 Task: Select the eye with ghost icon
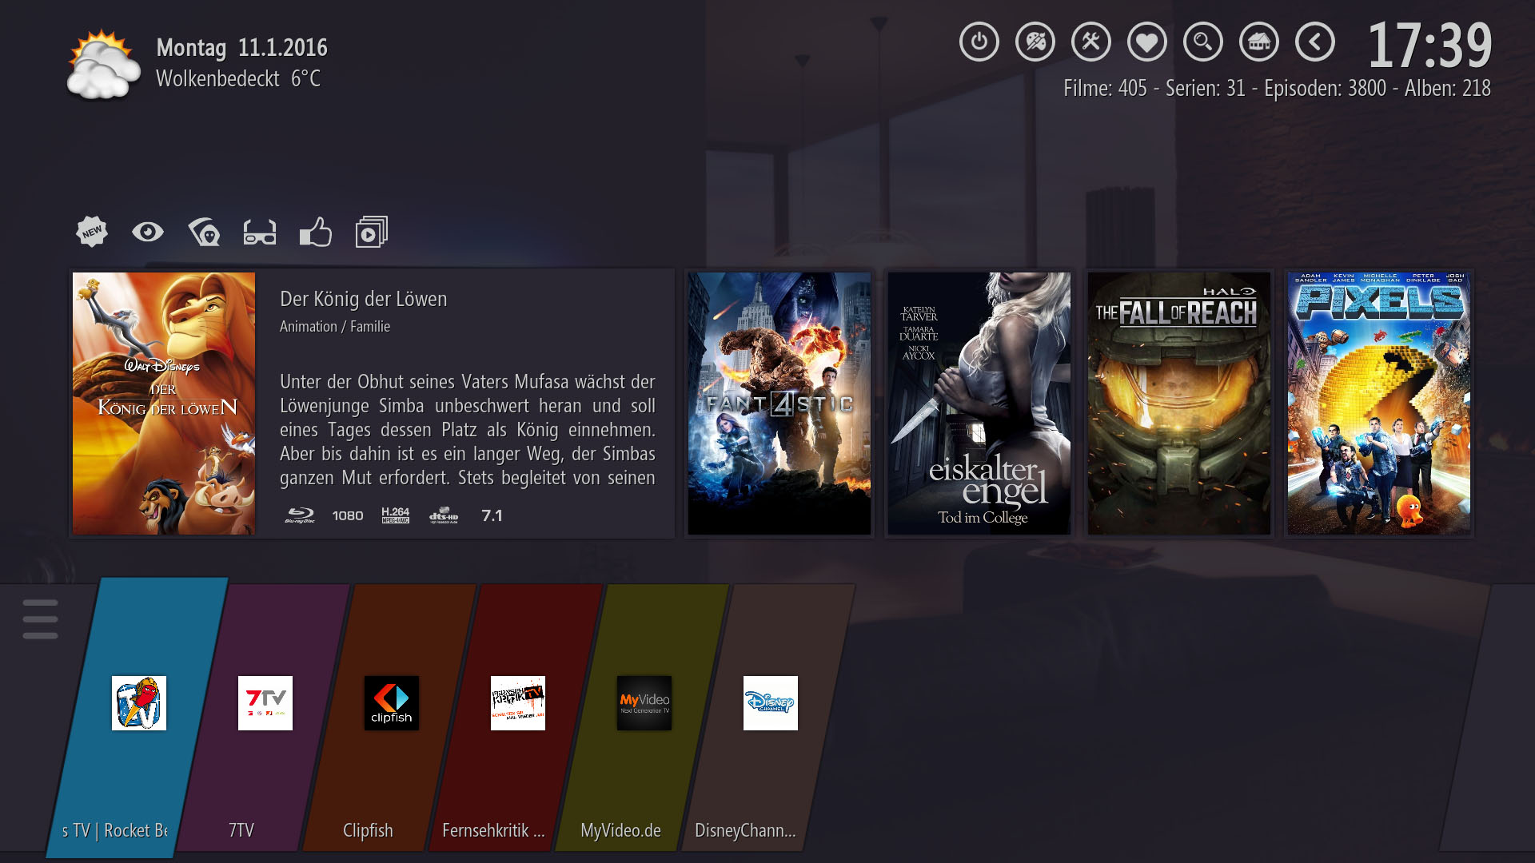[x=204, y=232]
